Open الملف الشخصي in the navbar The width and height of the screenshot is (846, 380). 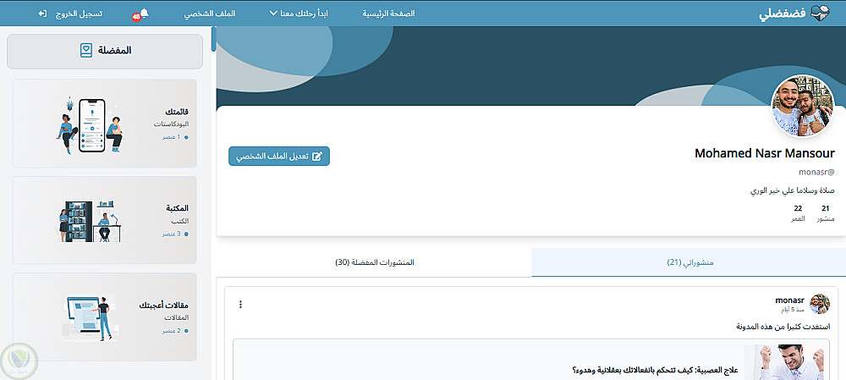coord(209,14)
